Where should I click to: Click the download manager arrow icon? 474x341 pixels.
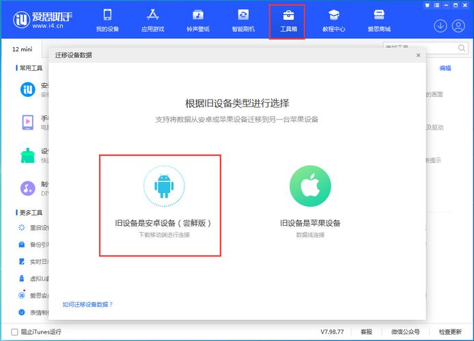(441, 26)
